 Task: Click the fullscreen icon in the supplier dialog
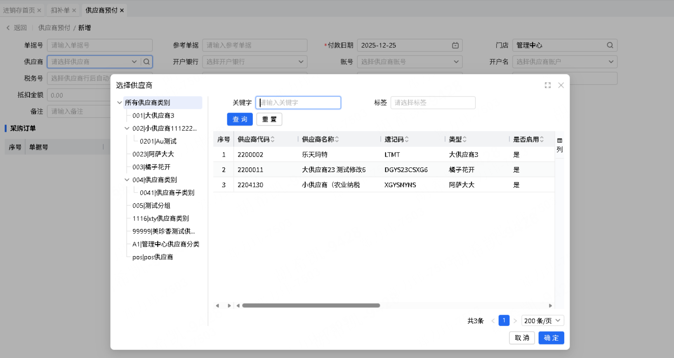click(547, 85)
